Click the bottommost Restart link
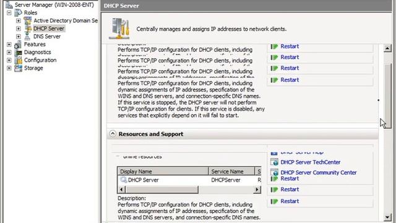The height and width of the screenshot is (223, 396). click(x=290, y=201)
